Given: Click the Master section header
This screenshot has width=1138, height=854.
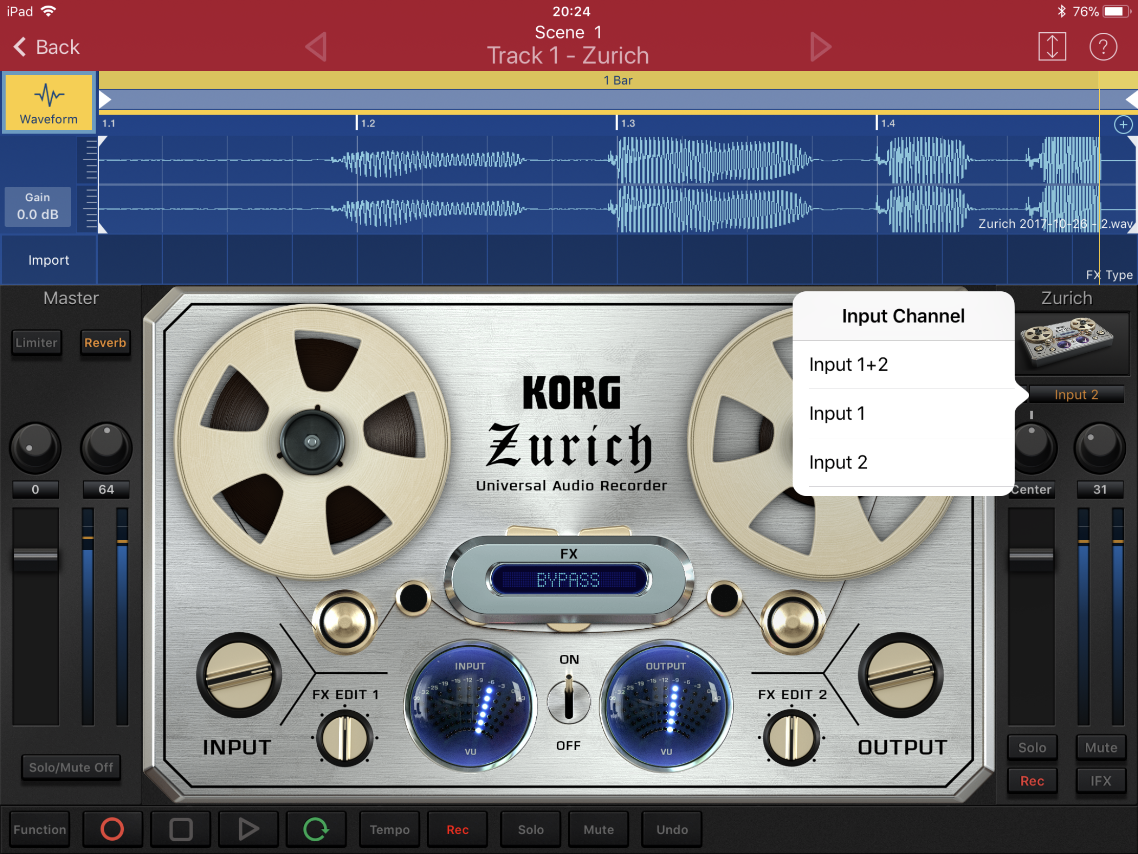Looking at the screenshot, I should (71, 298).
